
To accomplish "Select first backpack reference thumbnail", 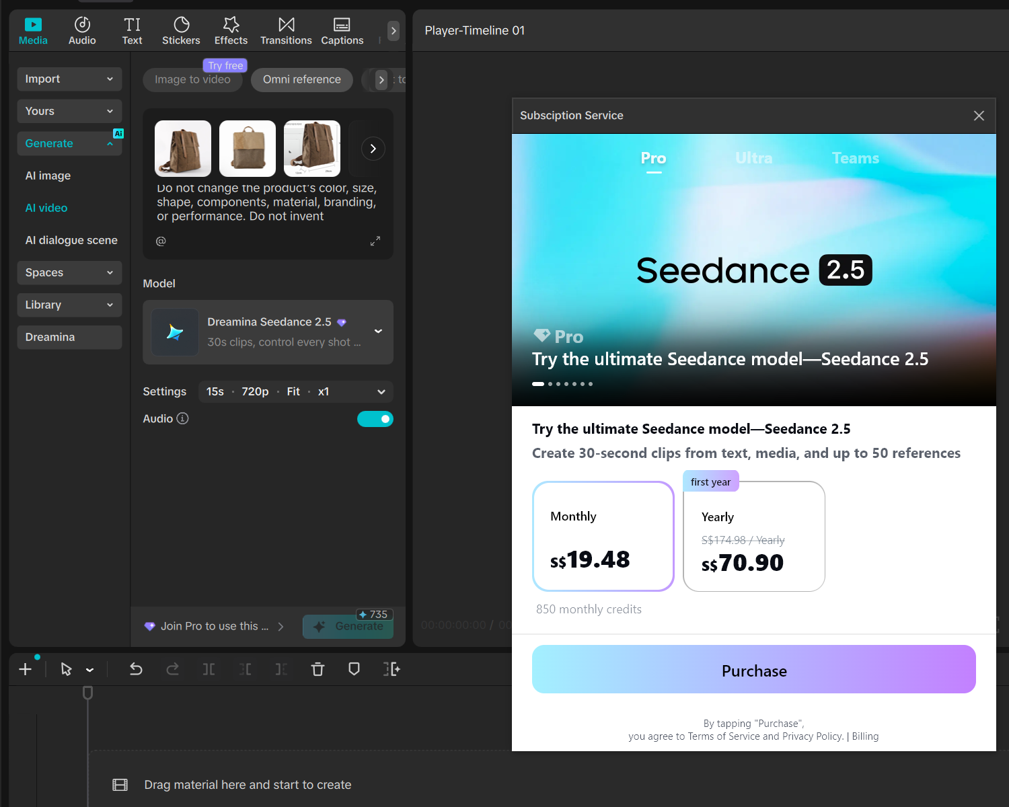I will pos(183,149).
